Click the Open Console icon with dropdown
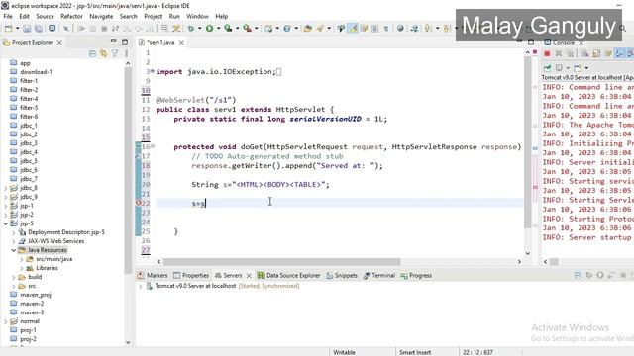Viewport: 634px width, 356px height. (x=578, y=68)
